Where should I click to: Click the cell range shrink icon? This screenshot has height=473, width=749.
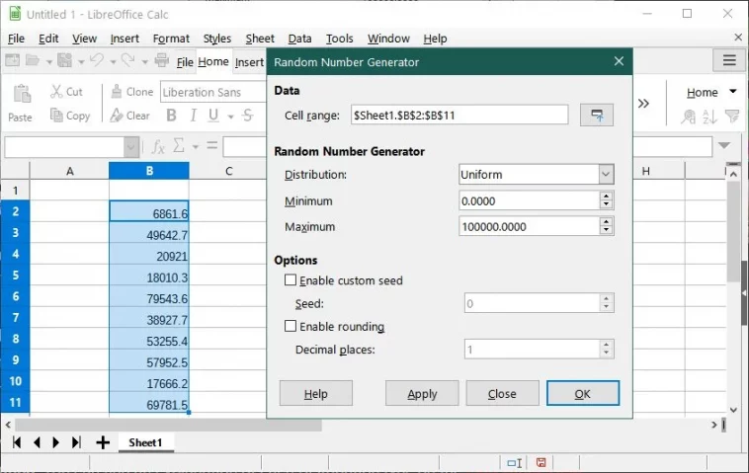[x=597, y=115]
